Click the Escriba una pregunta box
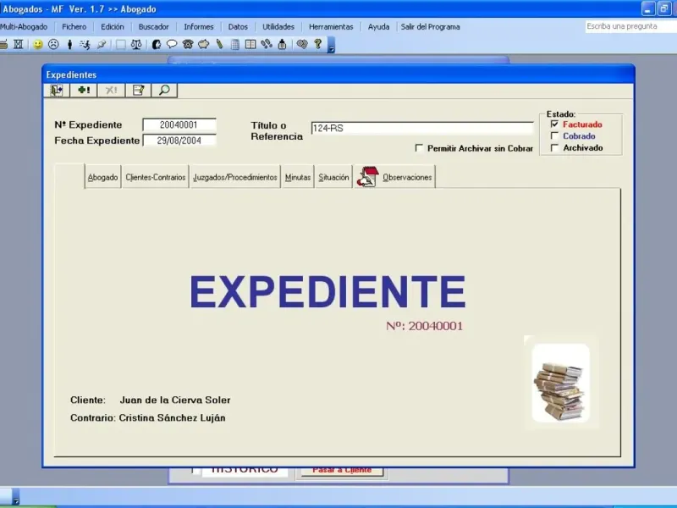The height and width of the screenshot is (508, 677). click(630, 26)
